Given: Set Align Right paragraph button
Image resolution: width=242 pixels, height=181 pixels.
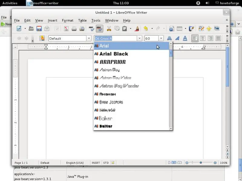Looking at the screenshot, I should 211,38.
